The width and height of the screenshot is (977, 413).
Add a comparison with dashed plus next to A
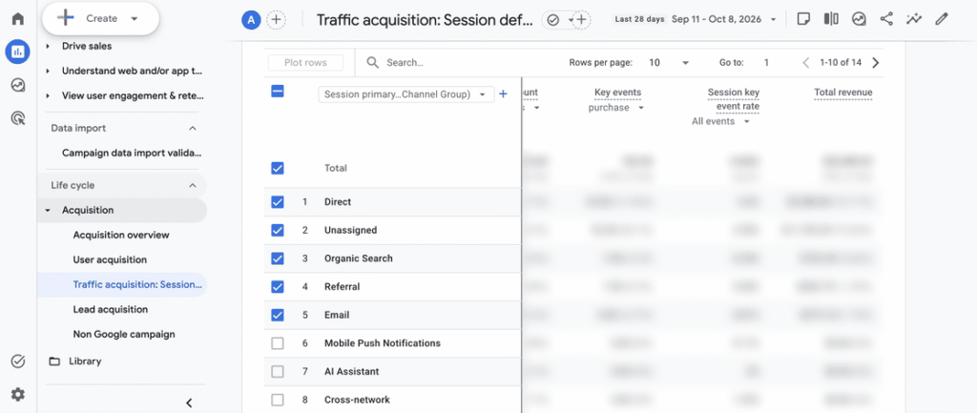276,20
